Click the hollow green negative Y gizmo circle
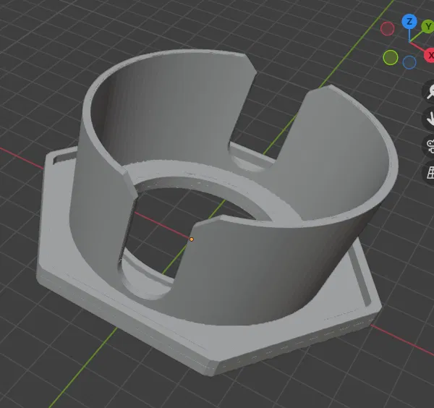This screenshot has height=408, width=434. click(x=391, y=58)
